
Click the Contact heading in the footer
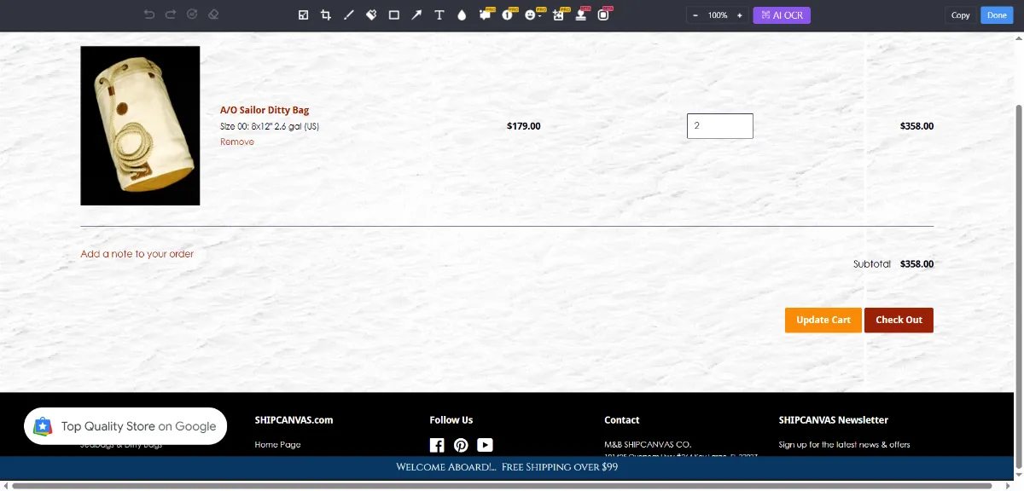(x=622, y=420)
